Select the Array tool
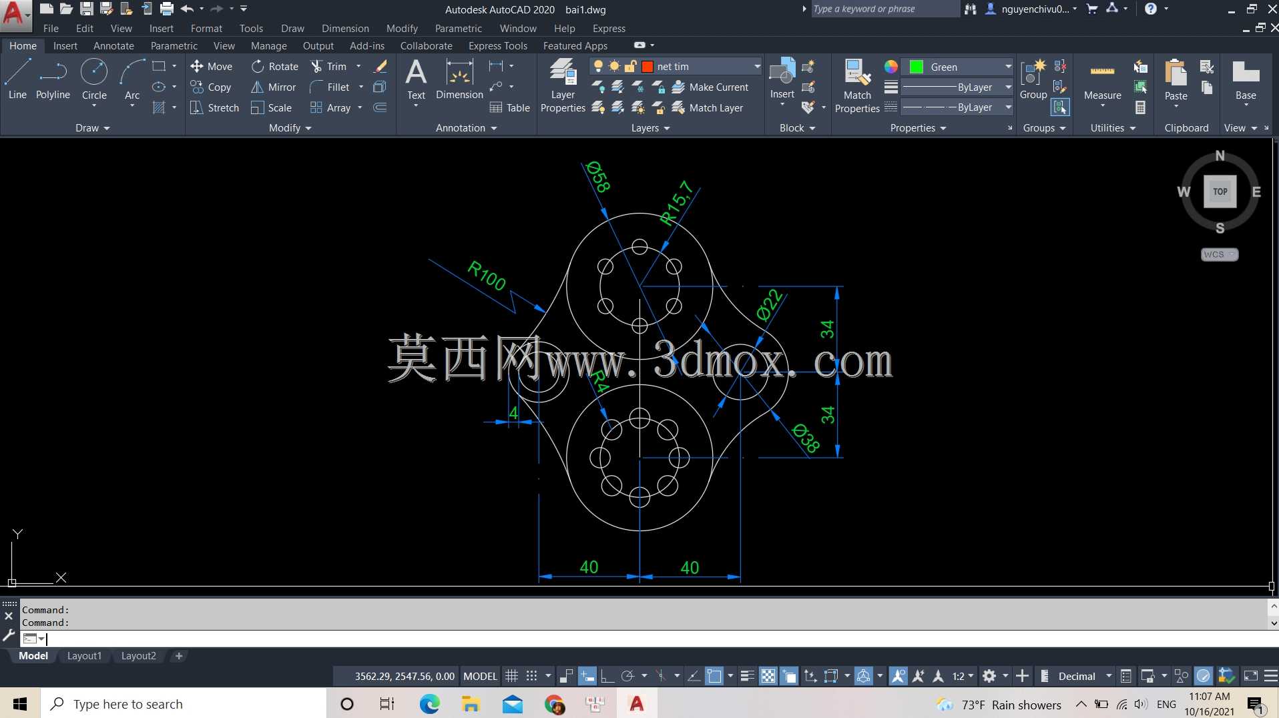This screenshot has width=1279, height=718. pyautogui.click(x=331, y=107)
